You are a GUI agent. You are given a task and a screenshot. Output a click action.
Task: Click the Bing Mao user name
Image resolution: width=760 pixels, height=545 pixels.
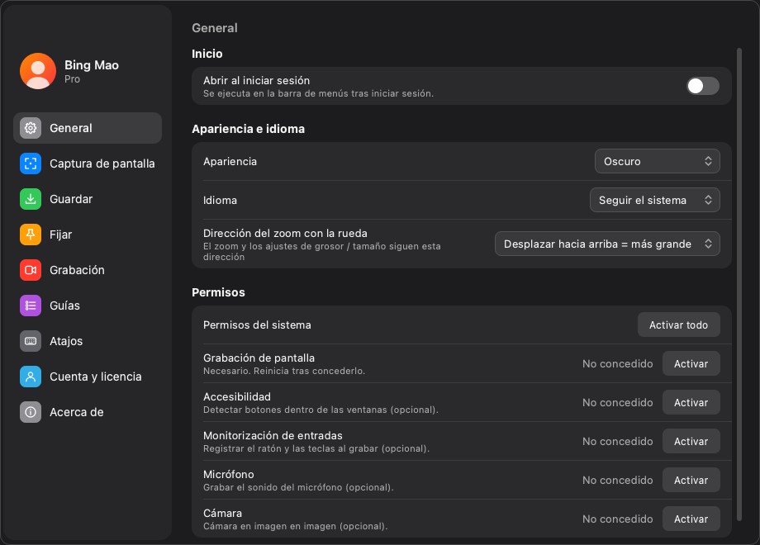click(92, 65)
